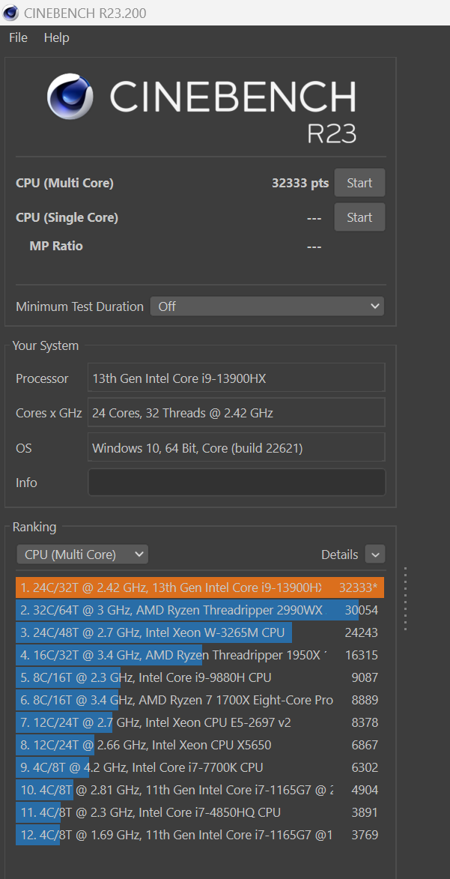The image size is (450, 879).
Task: Click the Info text input field
Action: point(236,483)
